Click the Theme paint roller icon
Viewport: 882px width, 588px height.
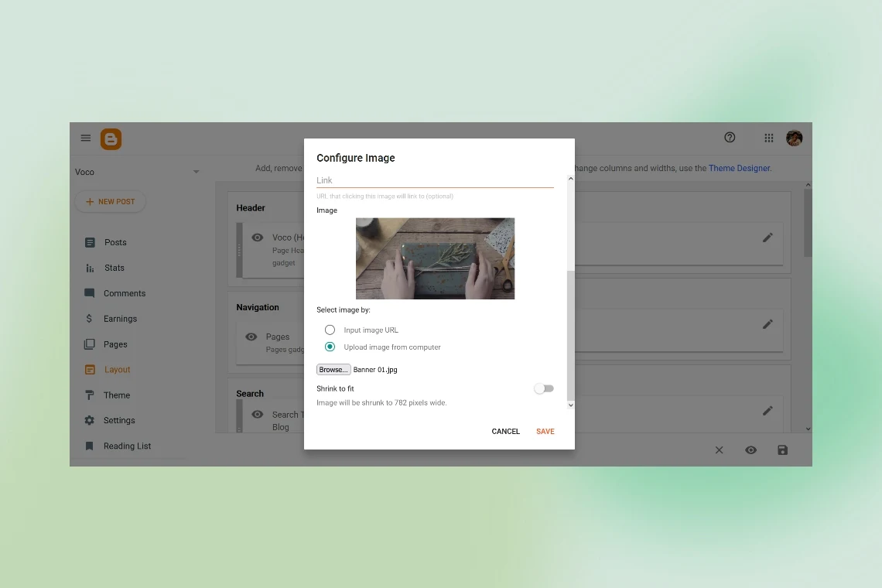[x=90, y=395]
